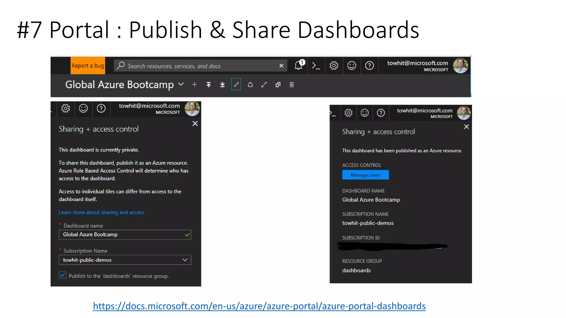Toggle Publish to the 'dashboards' resource group checkbox
Image resolution: width=566 pixels, height=318 pixels.
point(62,275)
